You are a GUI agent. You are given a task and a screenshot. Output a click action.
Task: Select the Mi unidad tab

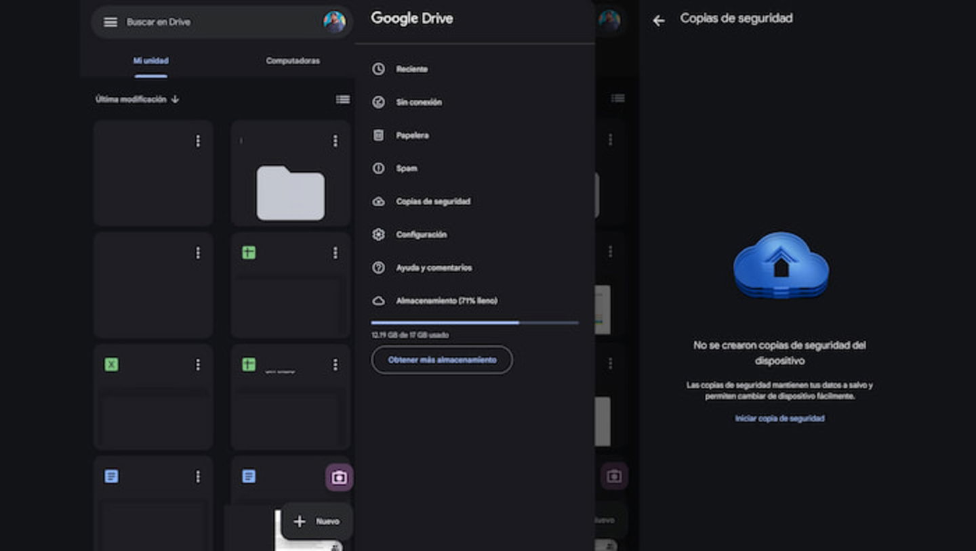[x=150, y=61]
